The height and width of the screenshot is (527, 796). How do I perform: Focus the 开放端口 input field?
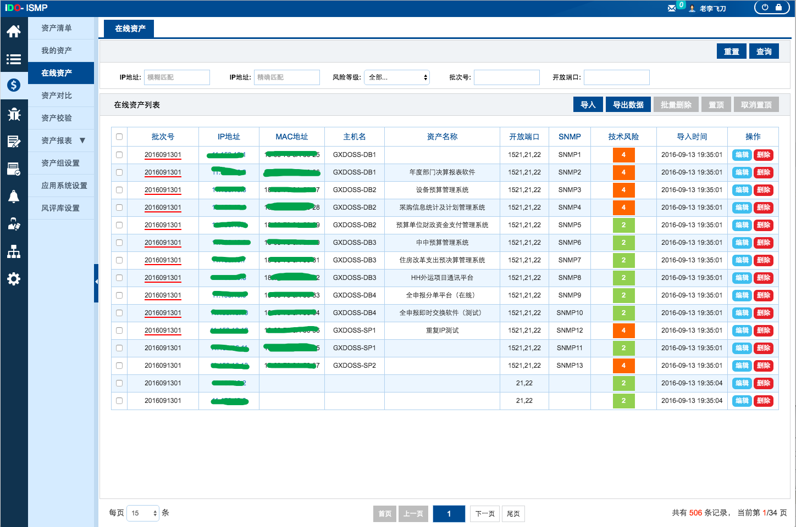pyautogui.click(x=617, y=77)
